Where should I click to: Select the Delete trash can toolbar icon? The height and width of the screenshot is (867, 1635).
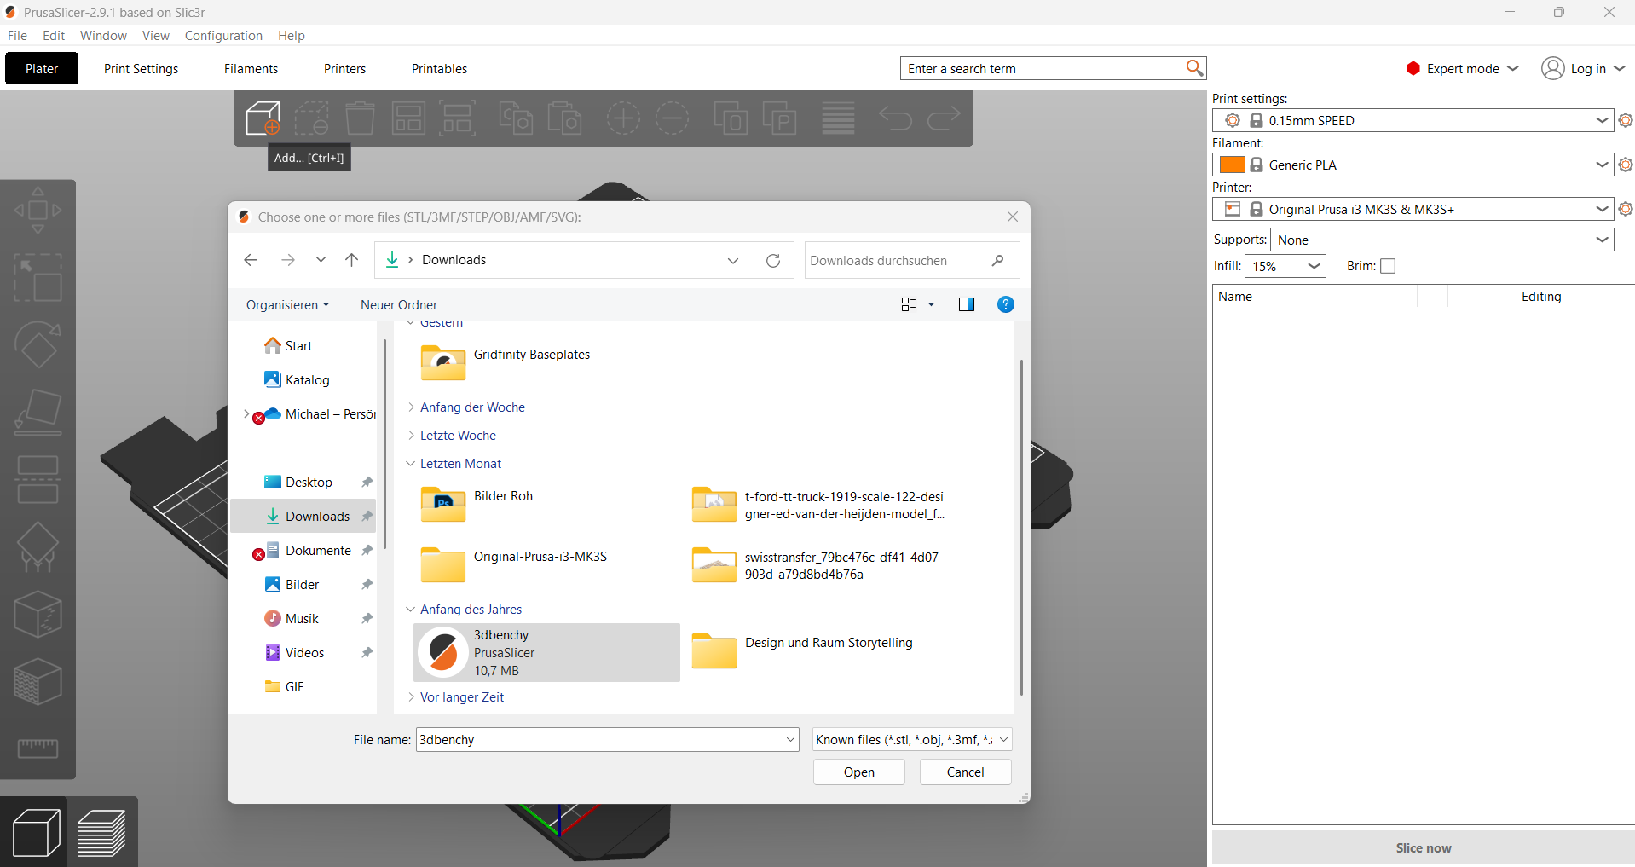click(x=360, y=118)
